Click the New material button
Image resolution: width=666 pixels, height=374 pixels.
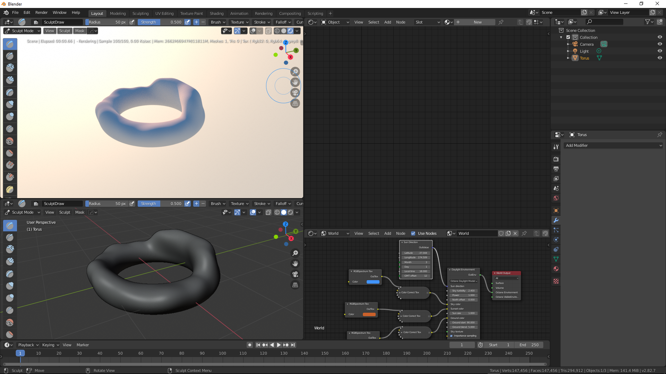tap(477, 22)
